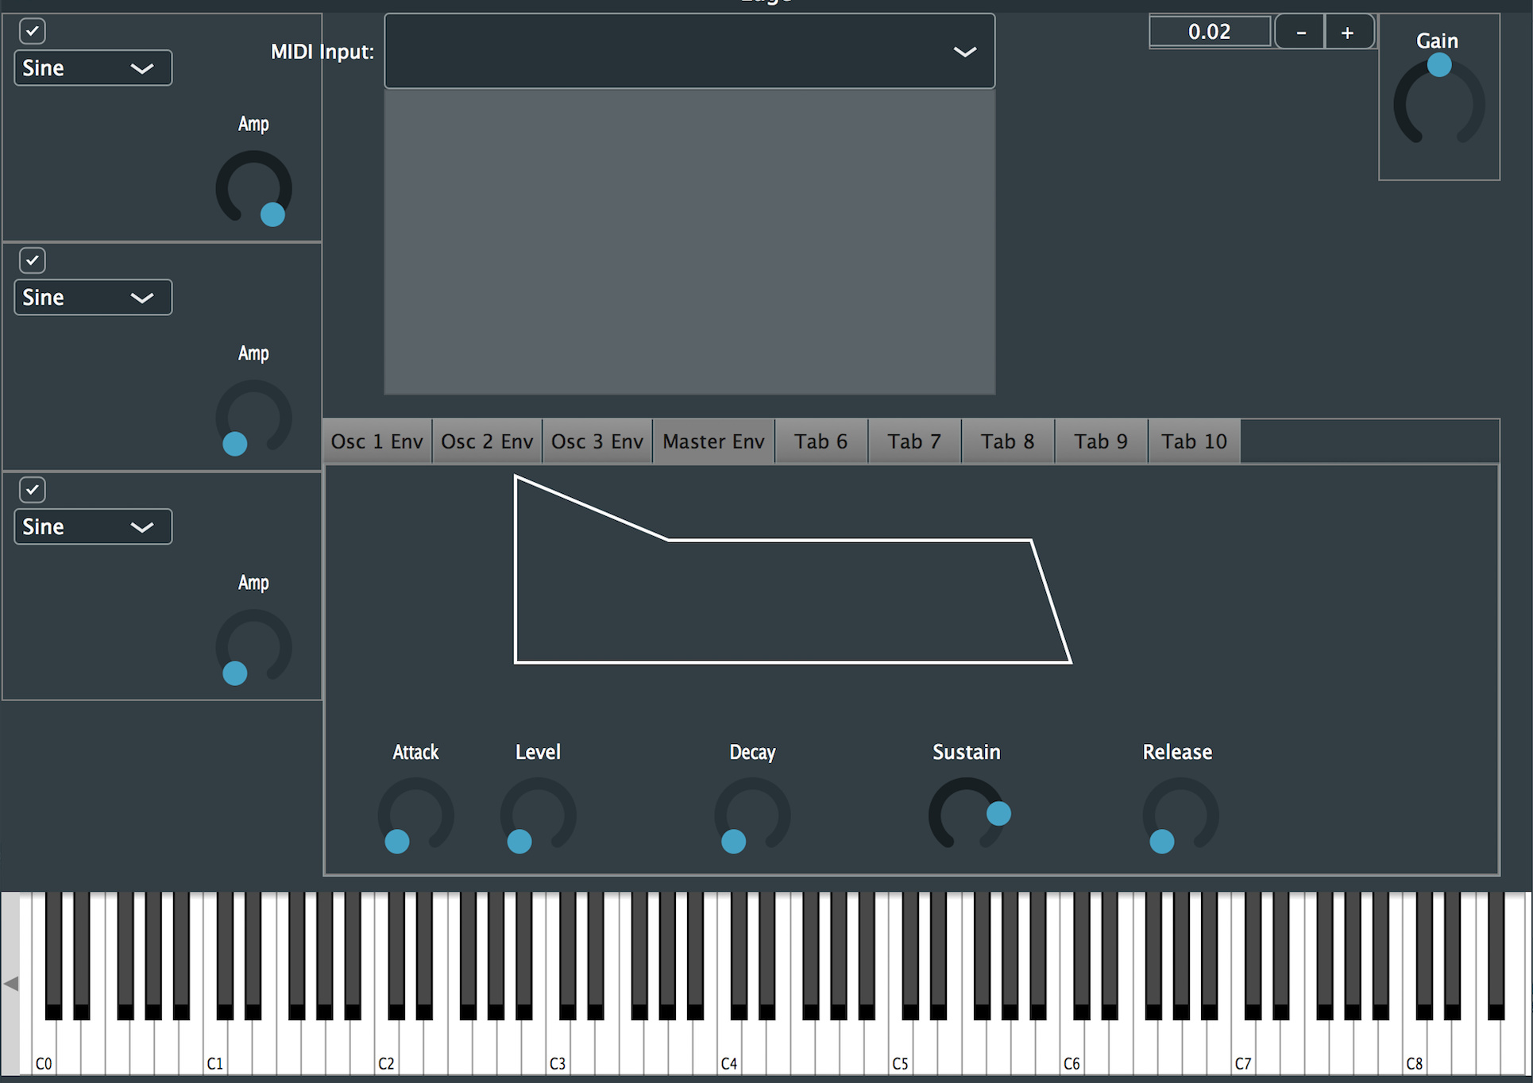Open the third oscillator waveform dropdown
This screenshot has width=1533, height=1083.
point(93,527)
